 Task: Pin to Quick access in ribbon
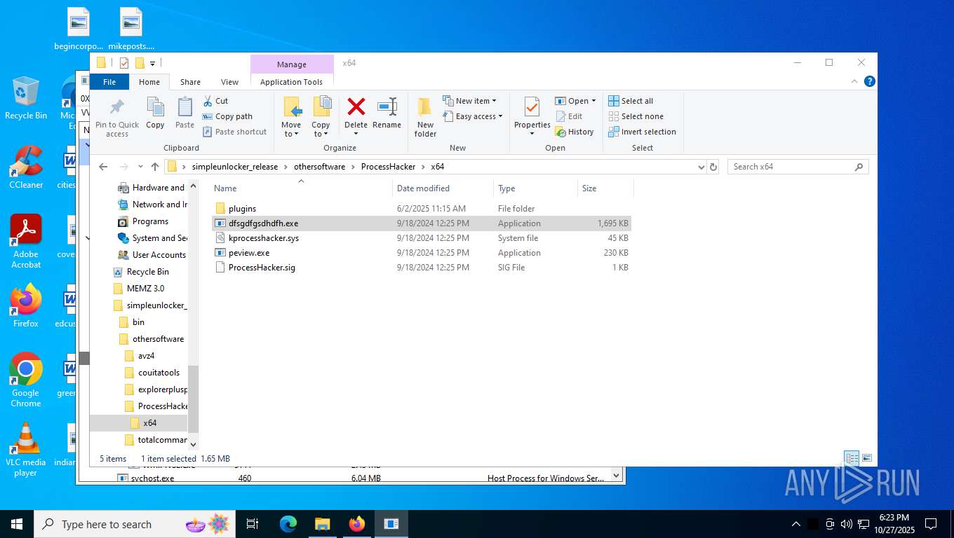click(x=117, y=117)
